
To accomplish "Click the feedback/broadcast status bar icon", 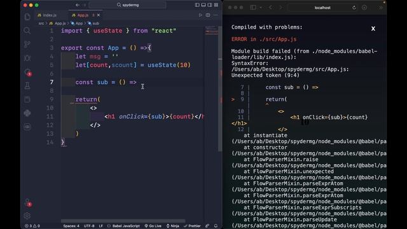I will click(207, 226).
